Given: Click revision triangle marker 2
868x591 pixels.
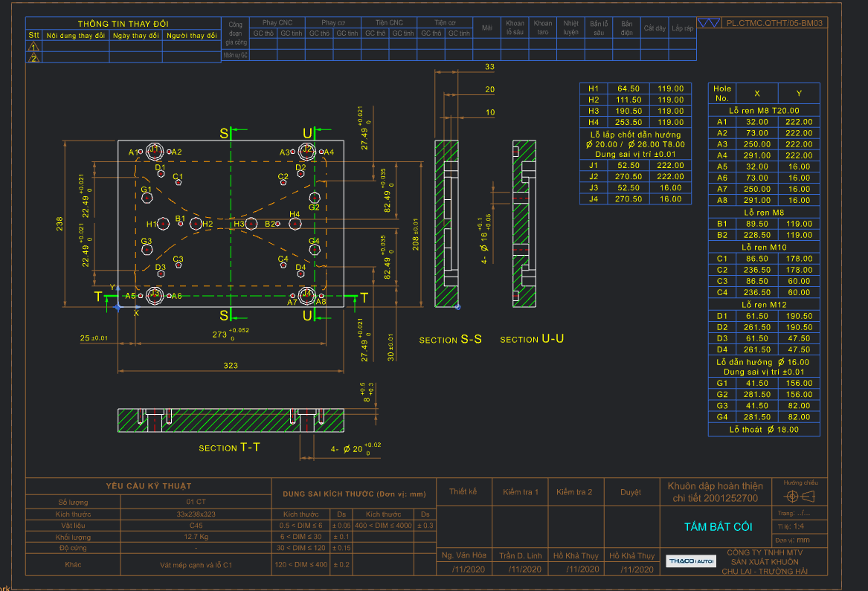Looking at the screenshot, I should pyautogui.click(x=33, y=57).
